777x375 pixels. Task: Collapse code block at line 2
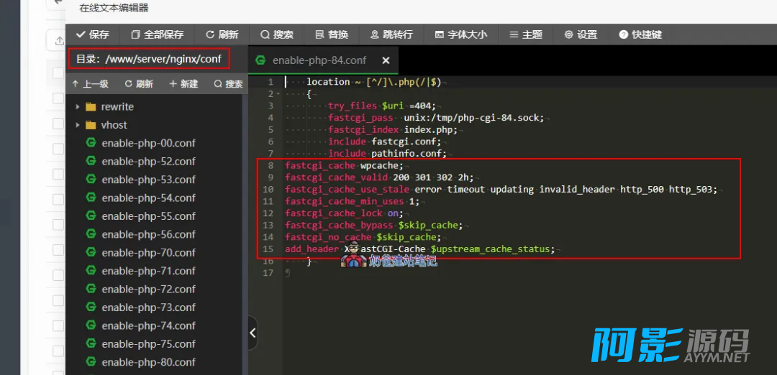point(277,94)
